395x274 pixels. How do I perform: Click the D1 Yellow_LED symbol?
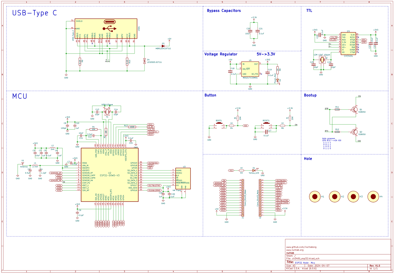pyautogui.click(x=254, y=170)
